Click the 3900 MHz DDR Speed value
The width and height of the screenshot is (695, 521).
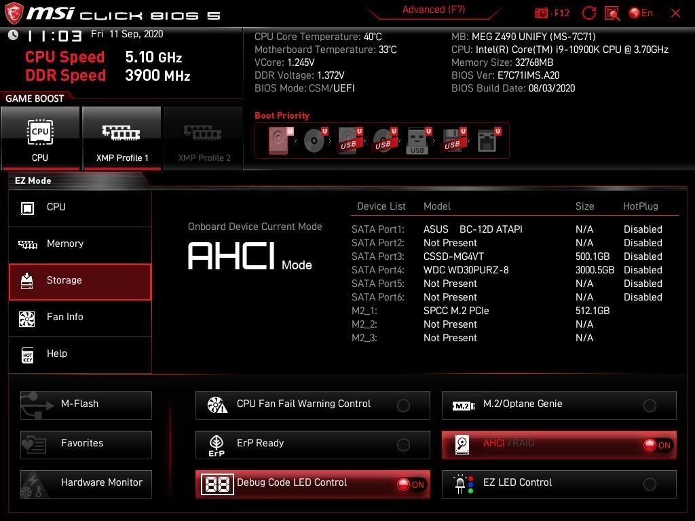click(x=157, y=75)
